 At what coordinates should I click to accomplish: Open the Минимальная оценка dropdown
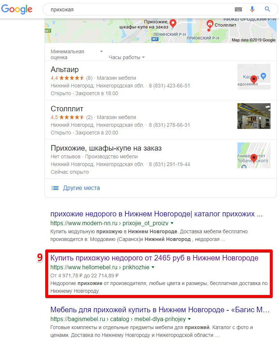pos(76,54)
